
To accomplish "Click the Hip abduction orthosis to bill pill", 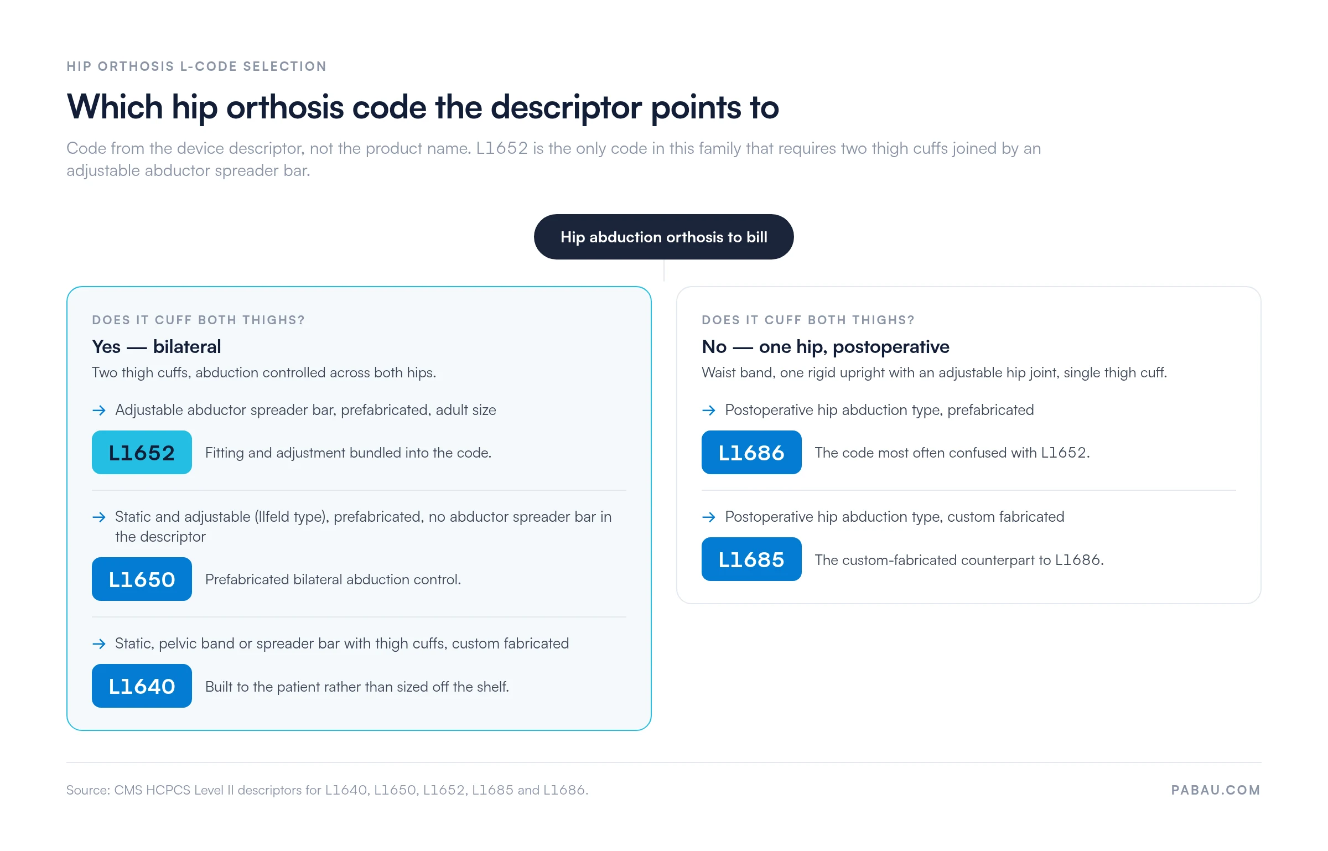I will (664, 237).
